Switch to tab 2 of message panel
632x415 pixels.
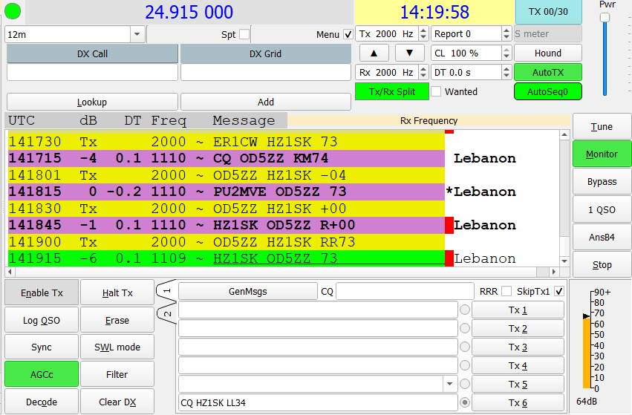coord(167,313)
